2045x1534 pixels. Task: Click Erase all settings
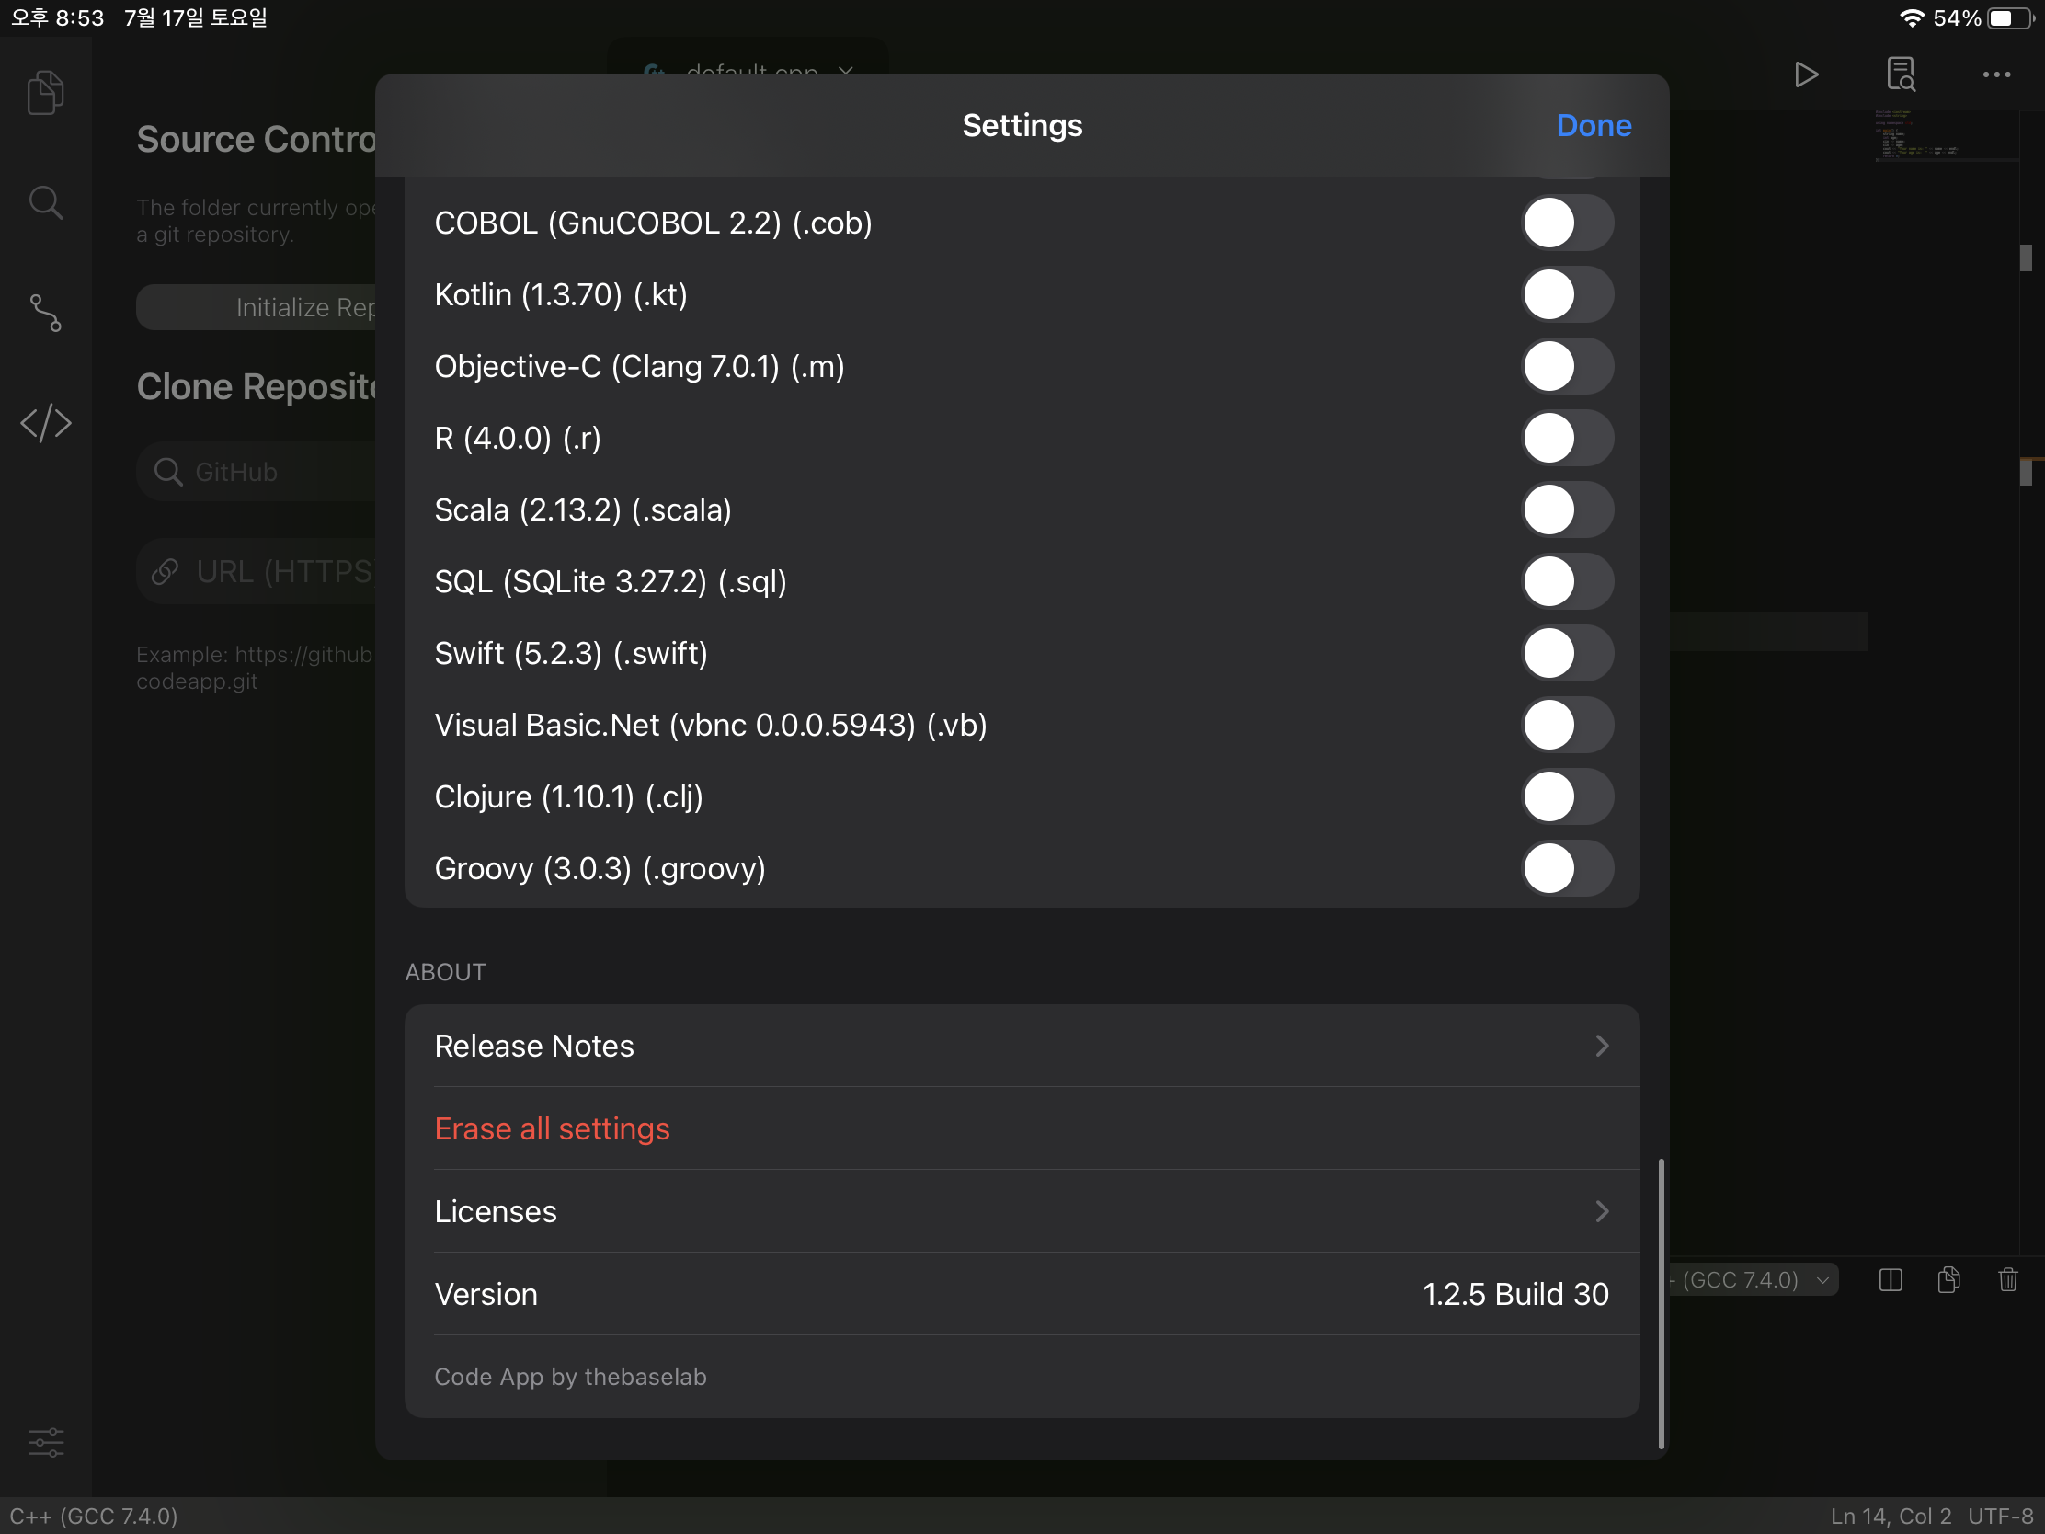(x=552, y=1129)
